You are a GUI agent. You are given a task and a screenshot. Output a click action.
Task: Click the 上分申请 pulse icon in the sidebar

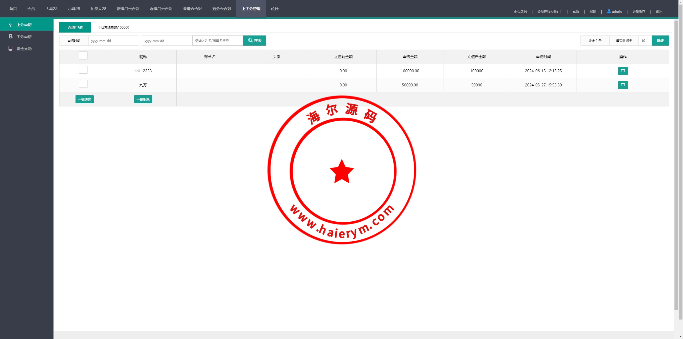coord(10,25)
